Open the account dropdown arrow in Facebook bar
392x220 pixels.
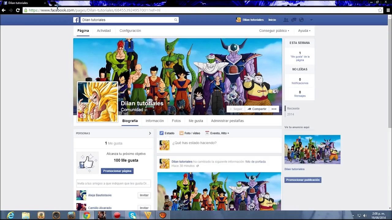pyautogui.click(x=311, y=20)
